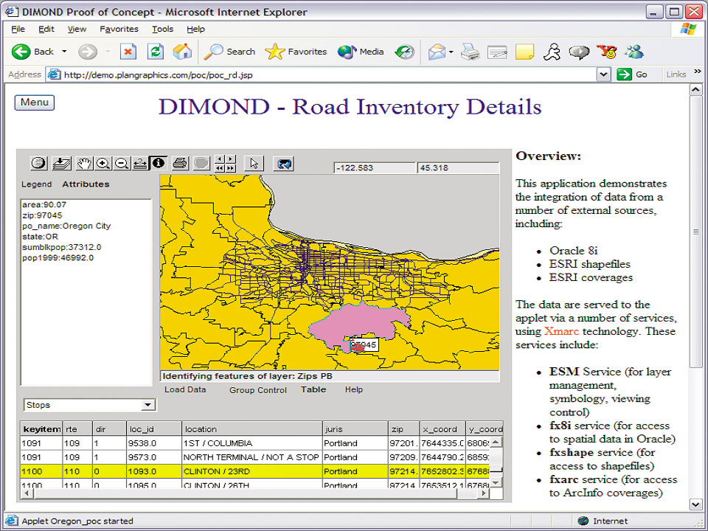
Task: Open the Back history dropdown arrow
Action: [x=64, y=52]
